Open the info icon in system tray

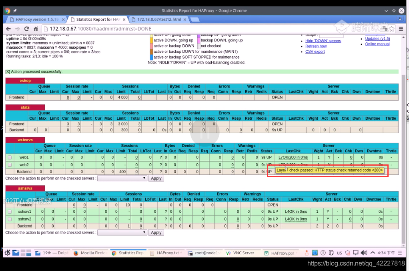[323, 253]
